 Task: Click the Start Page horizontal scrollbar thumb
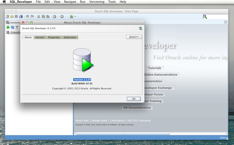point(123,134)
